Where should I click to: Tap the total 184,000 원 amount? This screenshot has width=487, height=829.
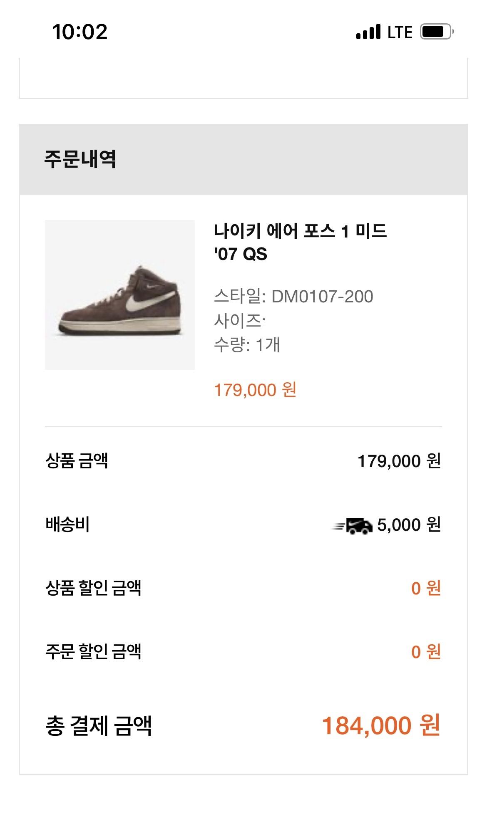coord(381,726)
